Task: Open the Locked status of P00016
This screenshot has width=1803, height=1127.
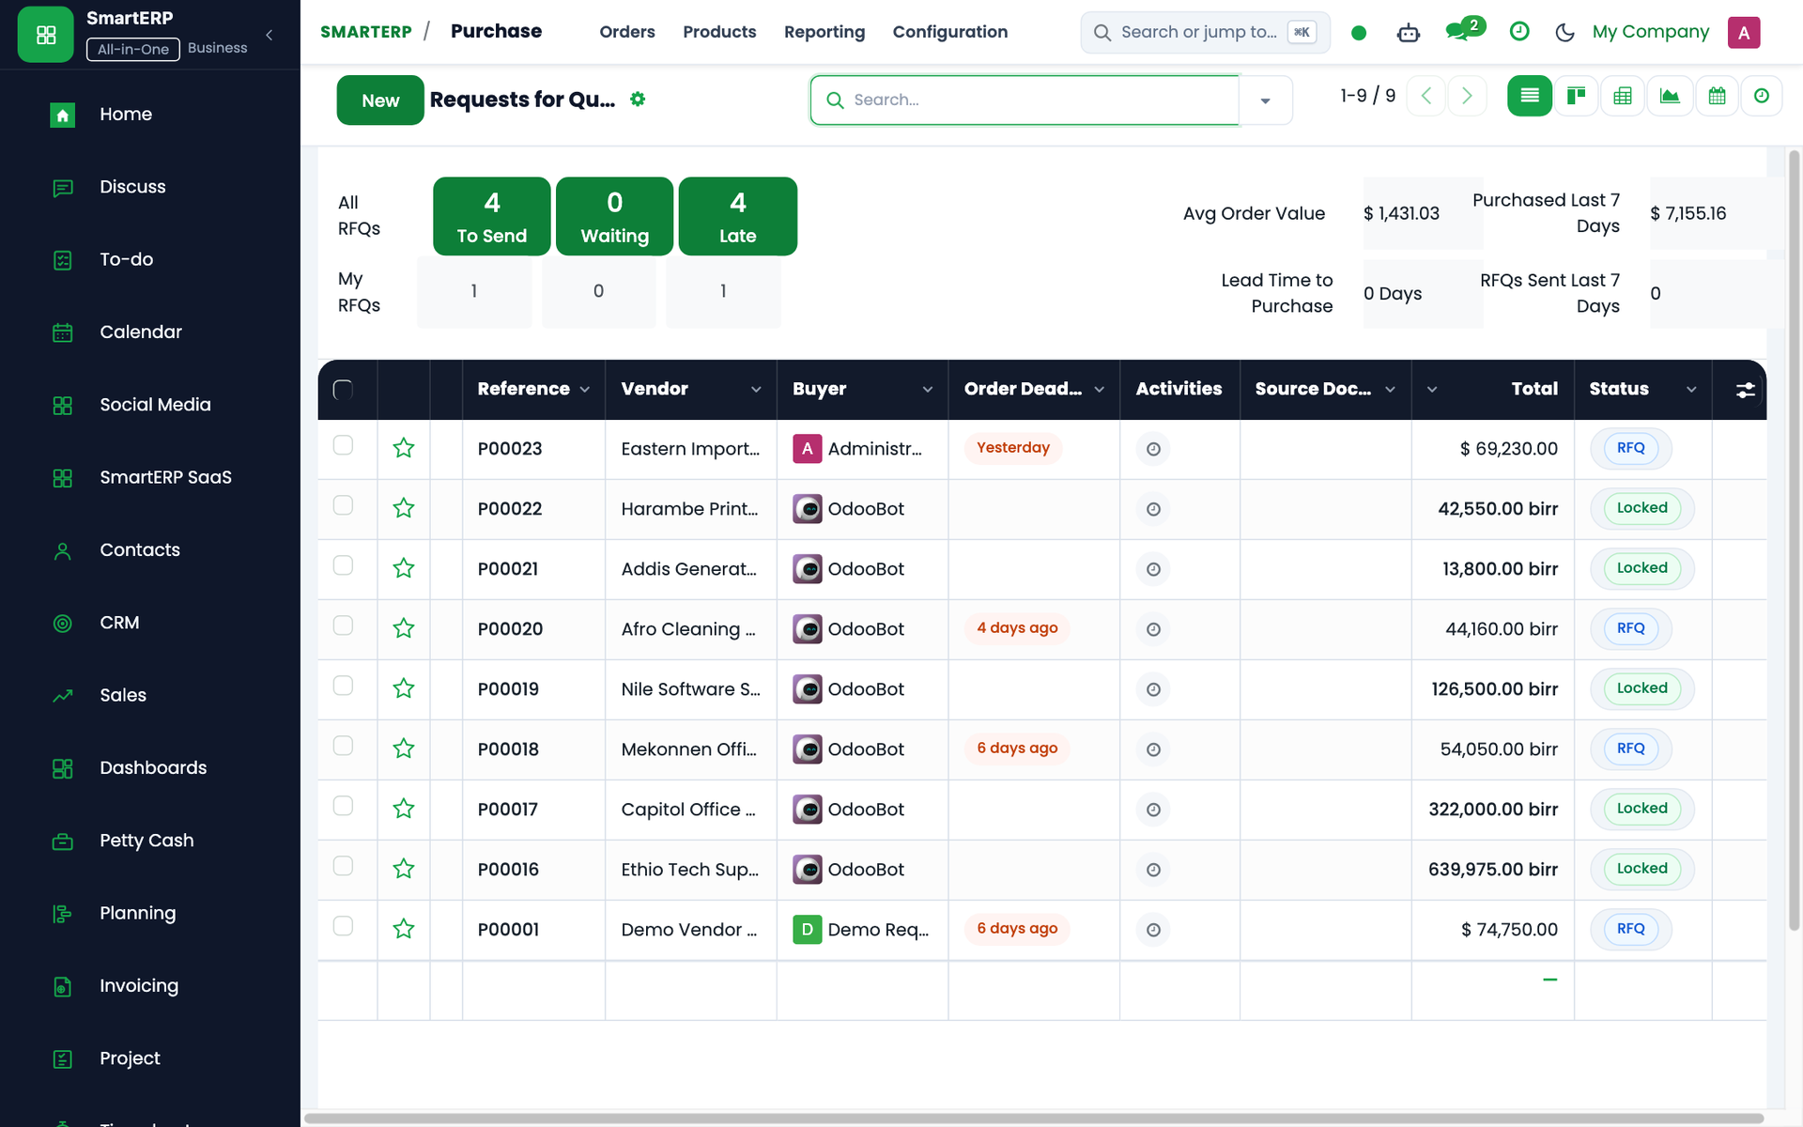Action: click(x=1641, y=869)
